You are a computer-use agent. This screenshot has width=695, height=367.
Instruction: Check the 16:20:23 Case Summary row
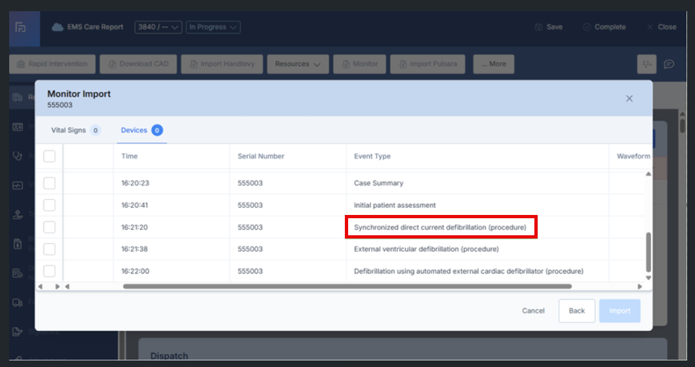pos(49,183)
